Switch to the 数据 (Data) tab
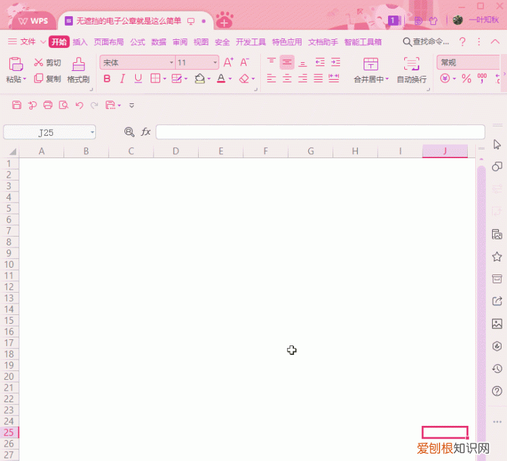 click(x=159, y=42)
